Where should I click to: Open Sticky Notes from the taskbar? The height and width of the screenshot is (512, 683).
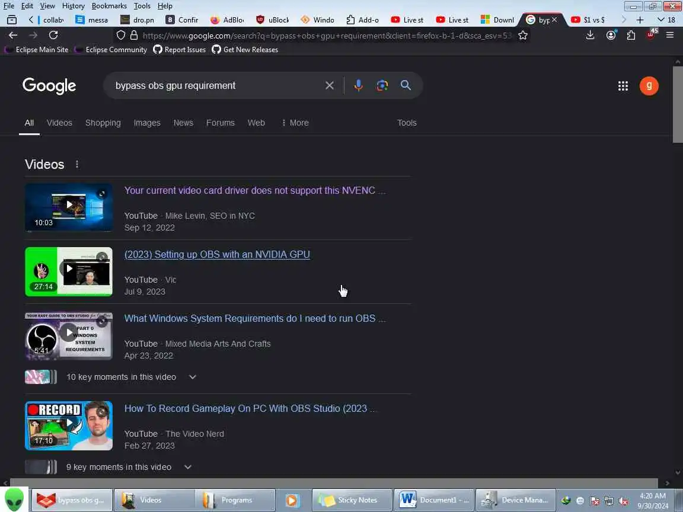coord(352,500)
